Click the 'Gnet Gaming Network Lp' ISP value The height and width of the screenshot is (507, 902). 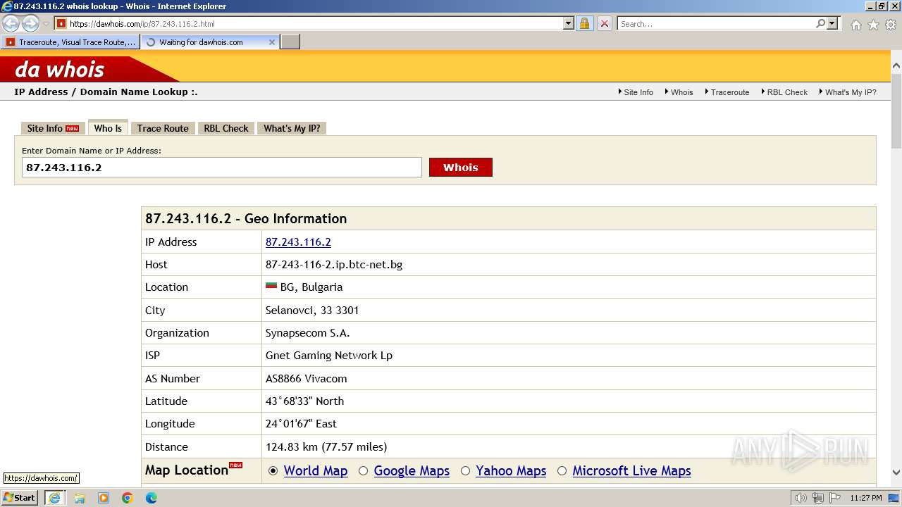click(329, 356)
